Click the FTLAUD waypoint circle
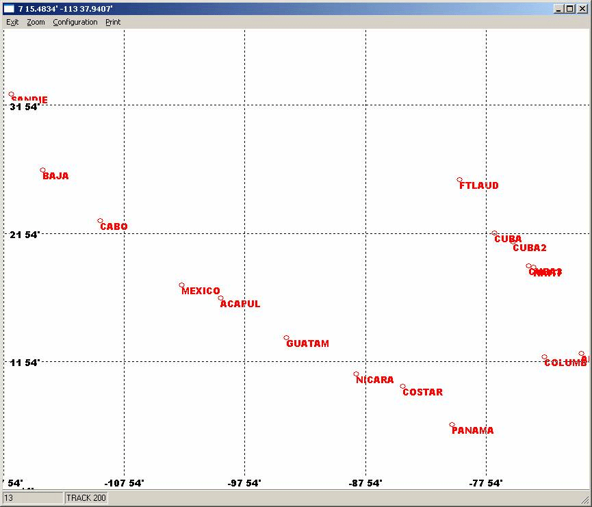592x507 pixels. tap(459, 180)
